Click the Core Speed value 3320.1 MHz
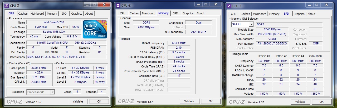337x108 pixels. (x=39, y=68)
